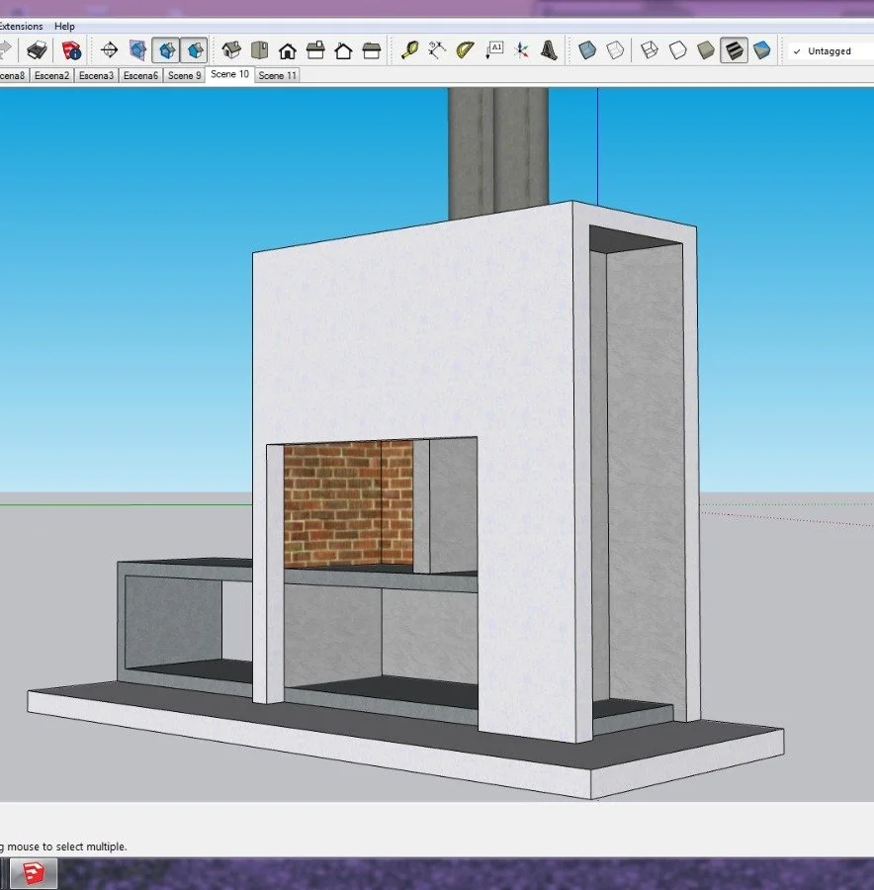Switch to Right view icon

[x=315, y=50]
